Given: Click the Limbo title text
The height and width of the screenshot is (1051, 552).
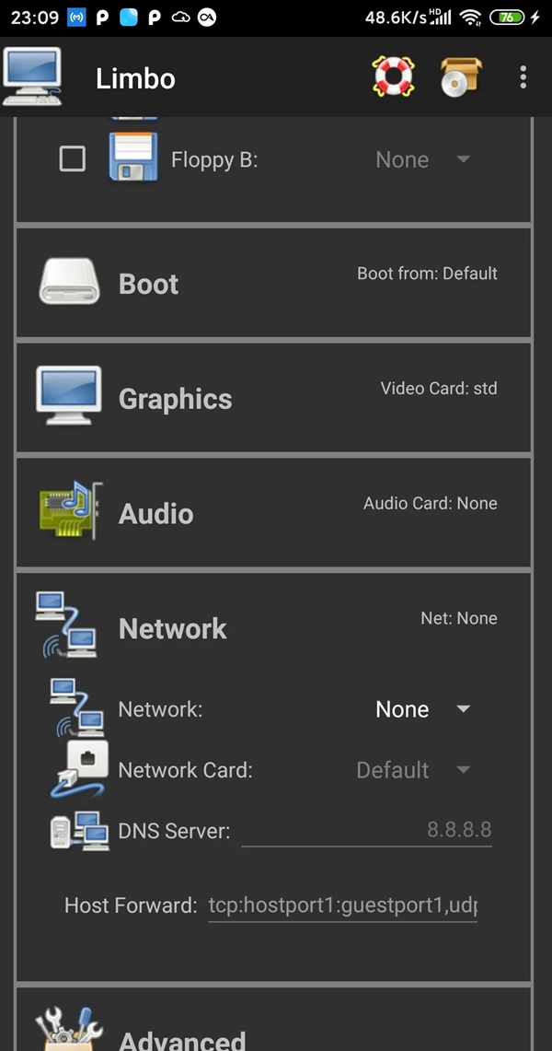Looking at the screenshot, I should click(135, 78).
